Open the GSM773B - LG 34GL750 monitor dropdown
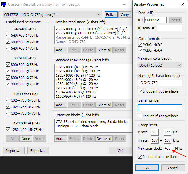This screenshot has height=174, width=188. coord(53,15)
